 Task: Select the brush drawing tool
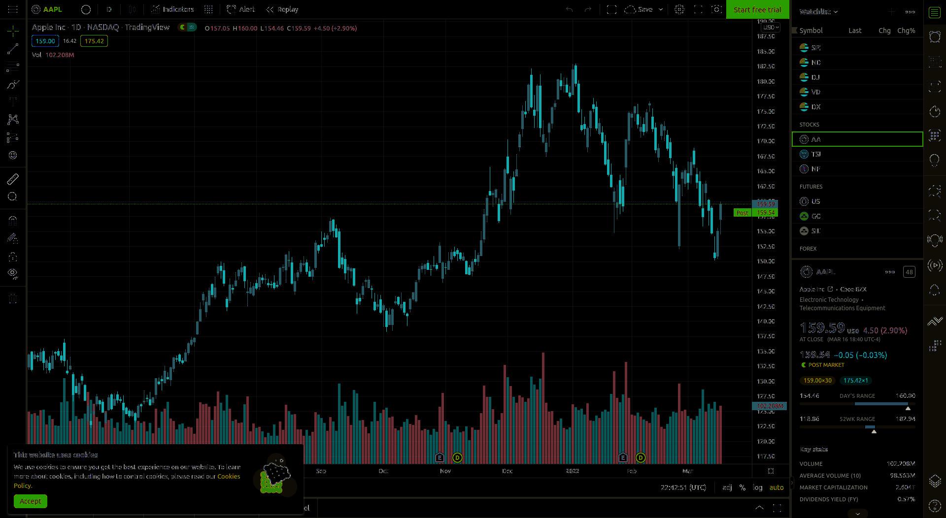click(x=13, y=84)
